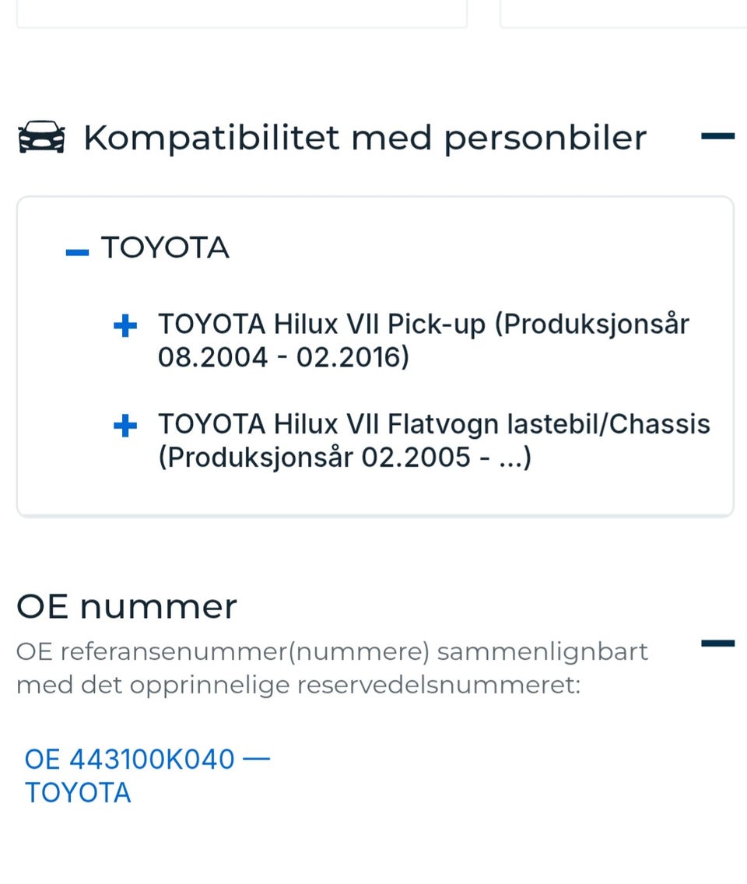
Task: Click the Produksjonsår 02.2005 date line
Action: point(344,458)
